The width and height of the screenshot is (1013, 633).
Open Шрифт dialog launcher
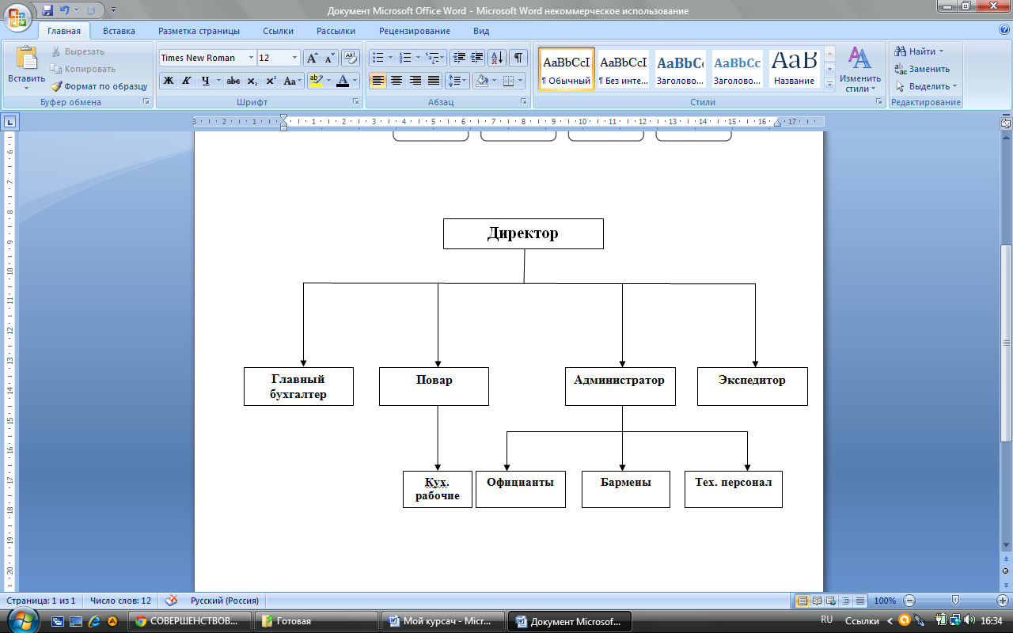click(x=355, y=102)
